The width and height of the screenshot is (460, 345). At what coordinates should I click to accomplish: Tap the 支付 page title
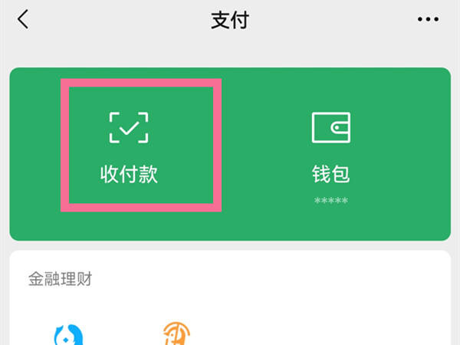(230, 20)
